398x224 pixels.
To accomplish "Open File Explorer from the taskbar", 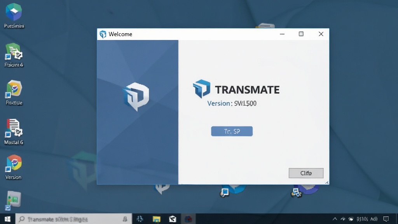I will 156,219.
